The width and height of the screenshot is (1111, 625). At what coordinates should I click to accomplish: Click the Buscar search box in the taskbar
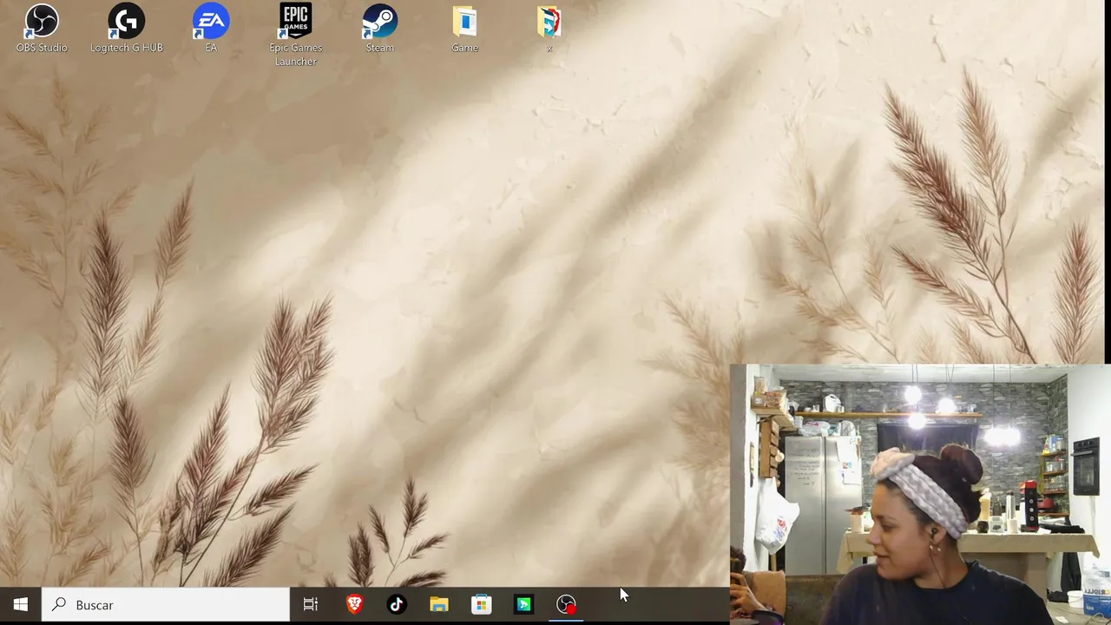click(166, 604)
